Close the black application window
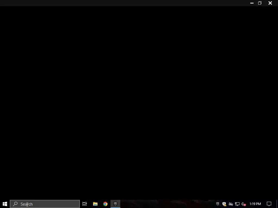The image size is (278, 208). pyautogui.click(x=270, y=3)
